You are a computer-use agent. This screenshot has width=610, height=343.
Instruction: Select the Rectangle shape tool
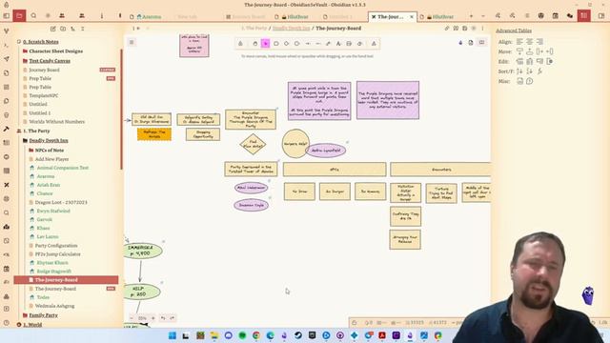coord(275,44)
